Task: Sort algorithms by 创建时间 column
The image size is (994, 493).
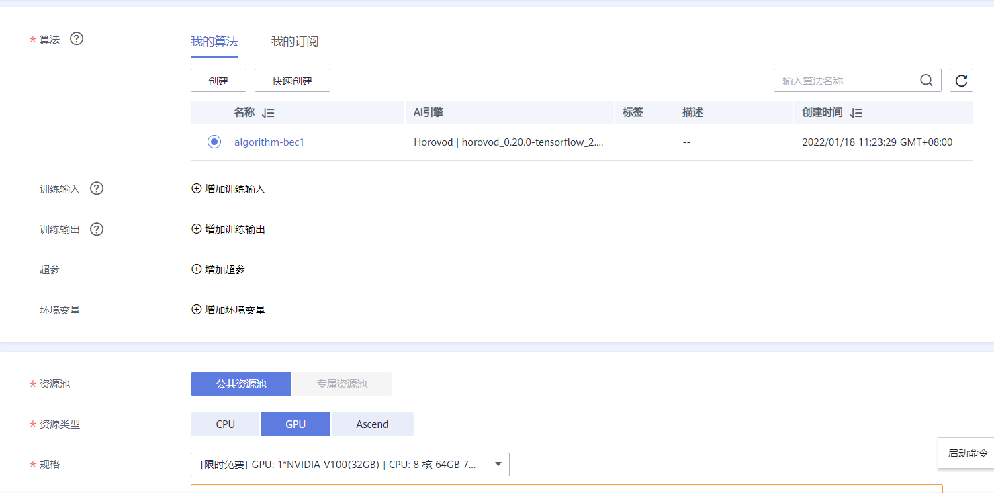Action: (856, 113)
